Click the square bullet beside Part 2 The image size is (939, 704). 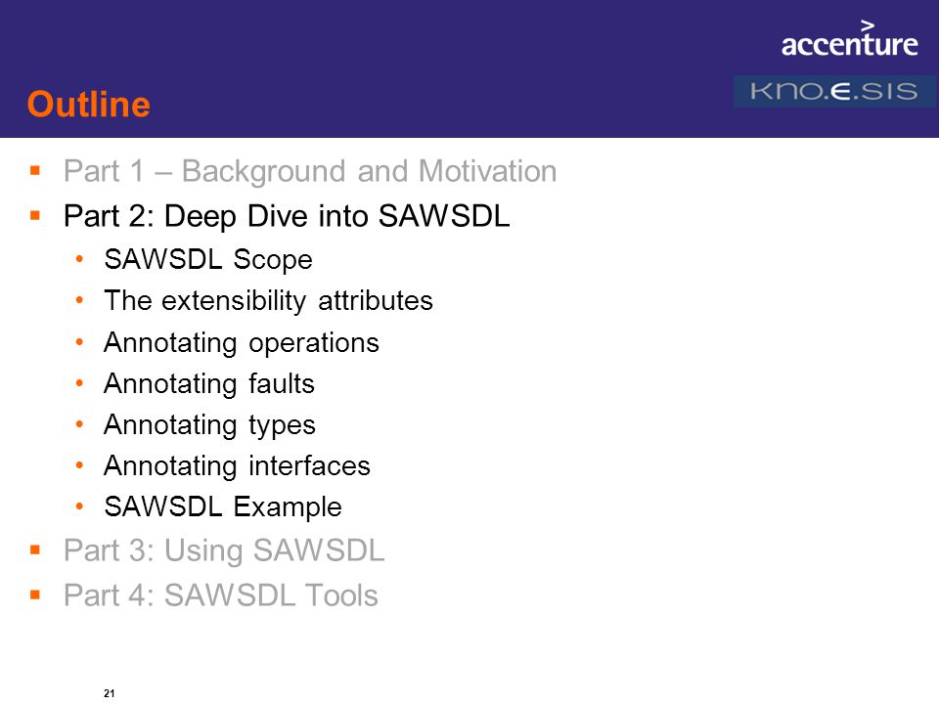(x=35, y=215)
